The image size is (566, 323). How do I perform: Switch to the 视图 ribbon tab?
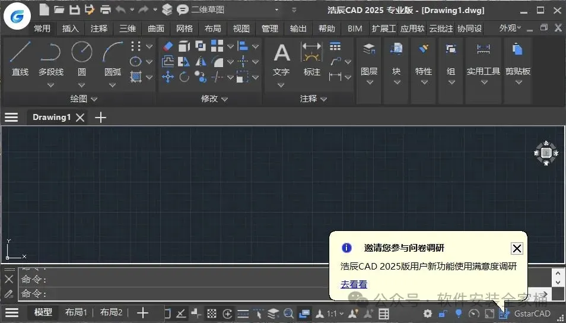pyautogui.click(x=241, y=28)
